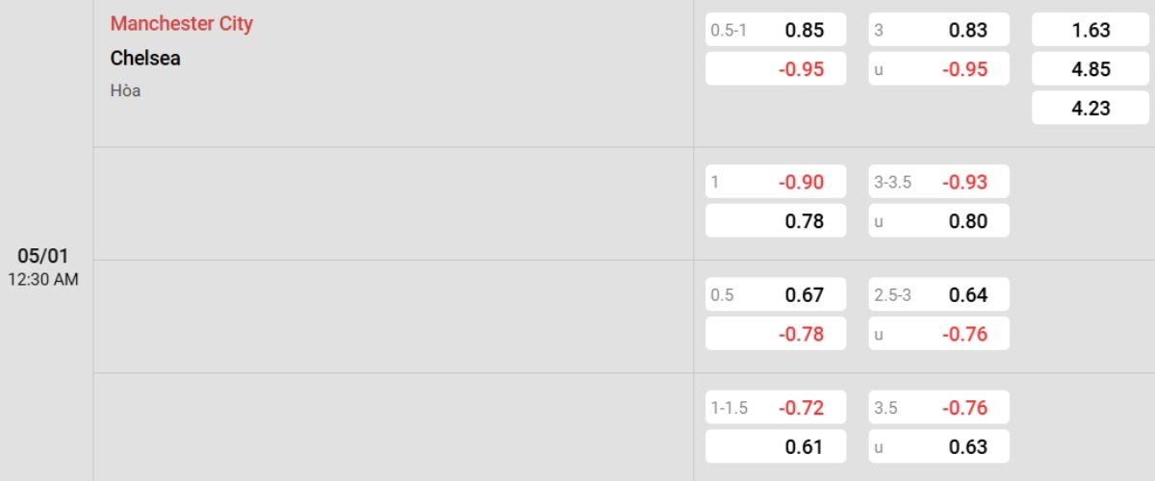This screenshot has height=481, width=1155.
Task: Choose the 4.23 draw odds
Action: [1091, 108]
